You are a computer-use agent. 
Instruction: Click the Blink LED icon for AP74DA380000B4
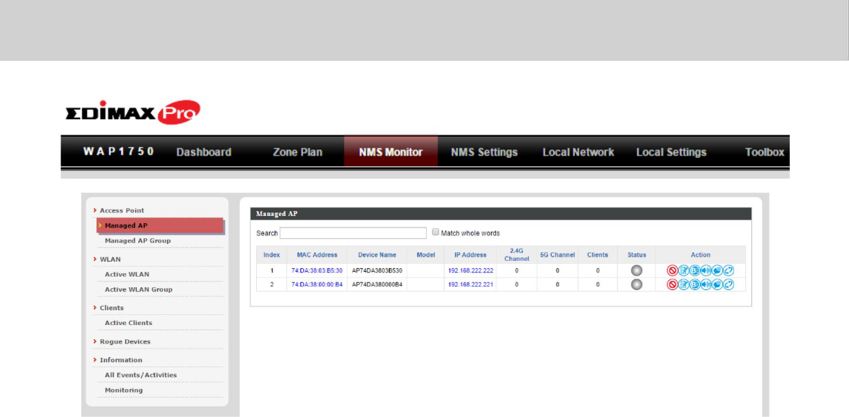pos(695,284)
